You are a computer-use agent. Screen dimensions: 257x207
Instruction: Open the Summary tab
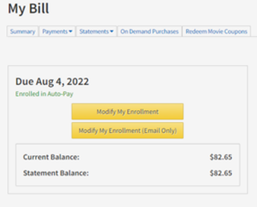tap(23, 32)
